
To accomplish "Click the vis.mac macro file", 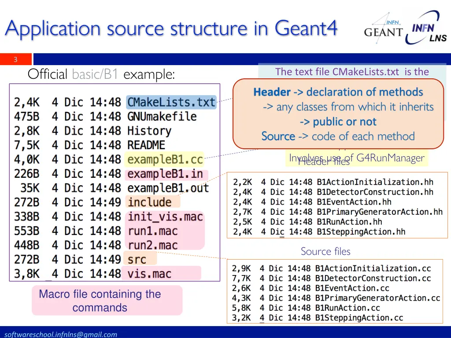I will coord(149,274).
